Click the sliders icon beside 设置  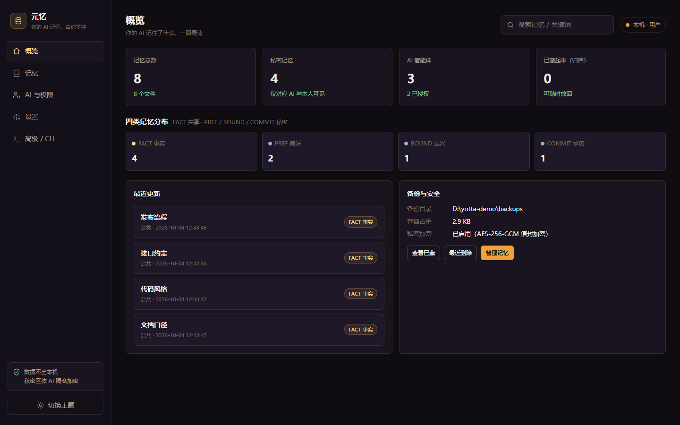coord(17,117)
